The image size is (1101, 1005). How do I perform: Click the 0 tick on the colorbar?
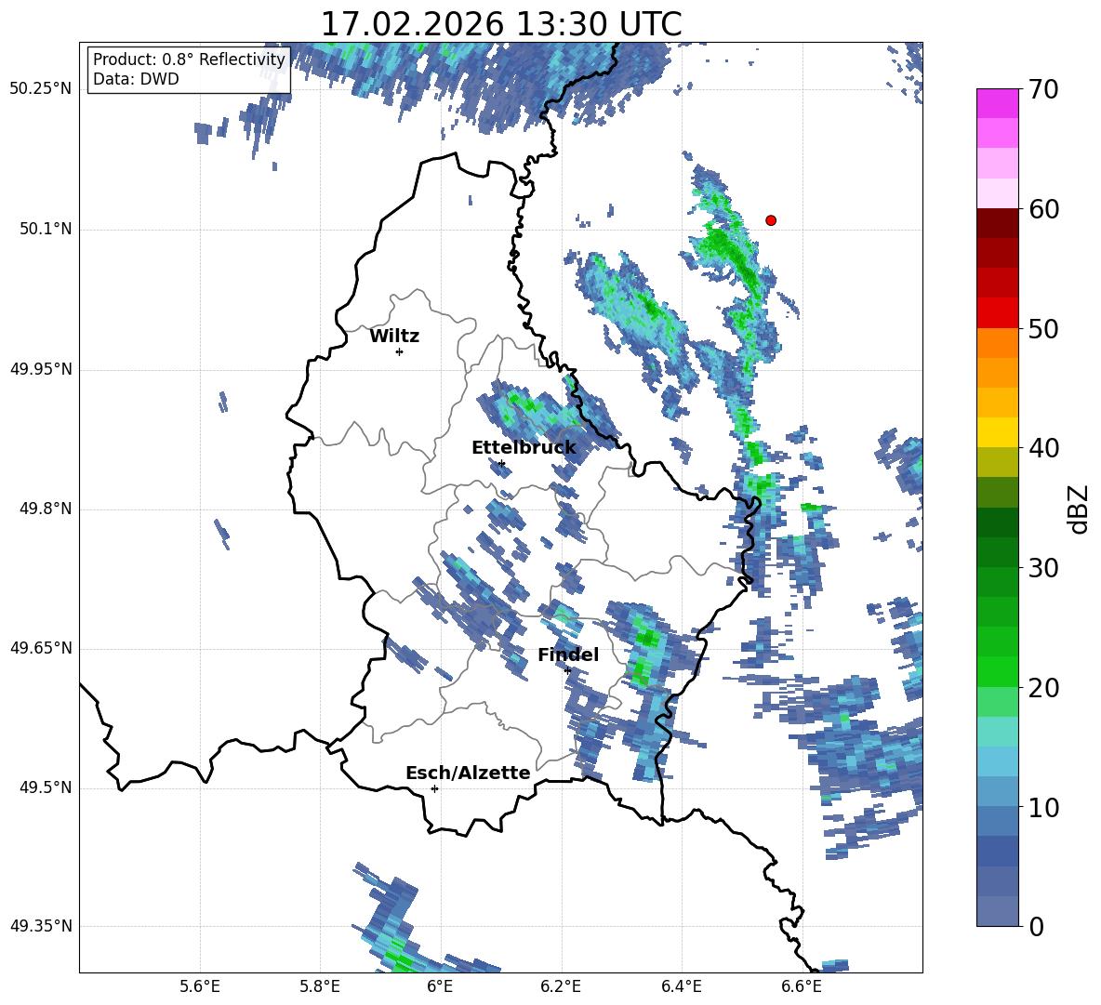1036,927
